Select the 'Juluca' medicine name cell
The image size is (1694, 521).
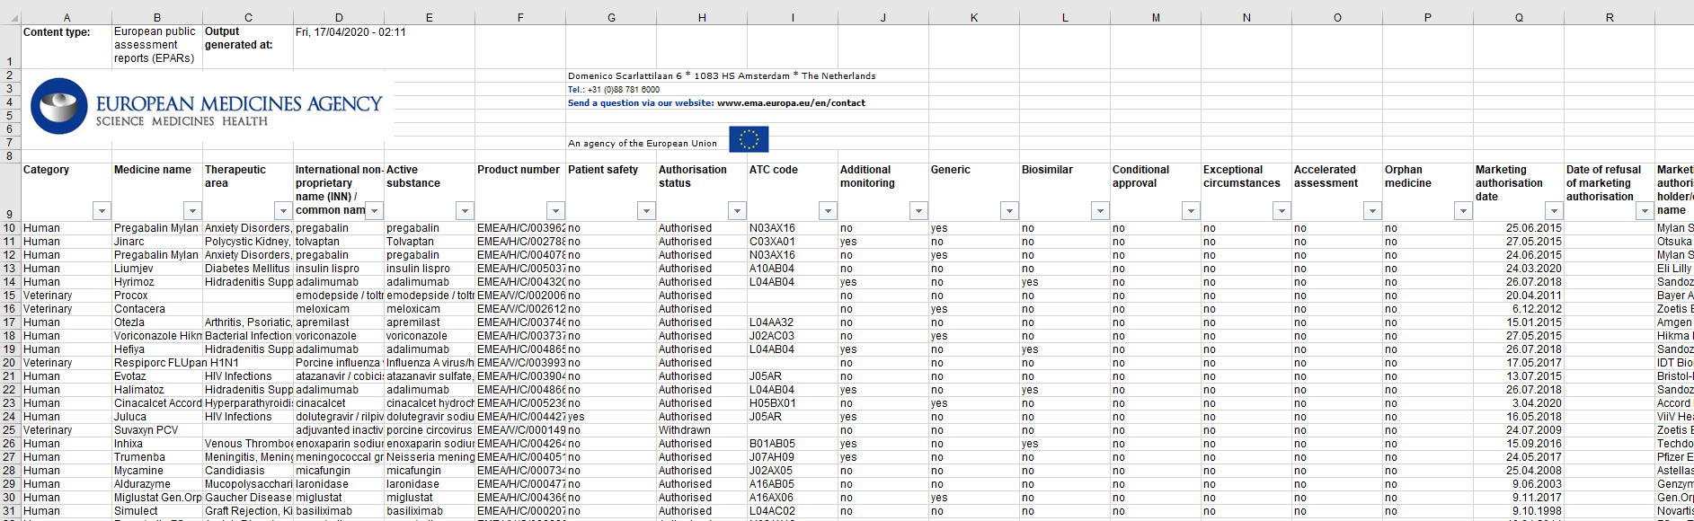point(157,417)
